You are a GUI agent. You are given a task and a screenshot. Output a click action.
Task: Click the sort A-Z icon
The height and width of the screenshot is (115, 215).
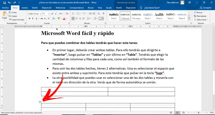[x=99, y=13]
